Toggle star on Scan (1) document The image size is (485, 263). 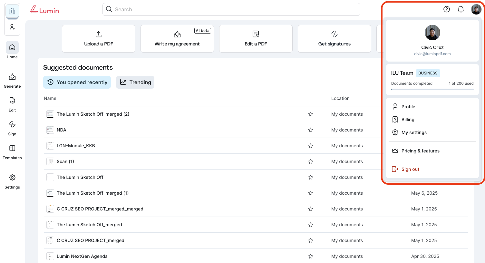(x=310, y=161)
